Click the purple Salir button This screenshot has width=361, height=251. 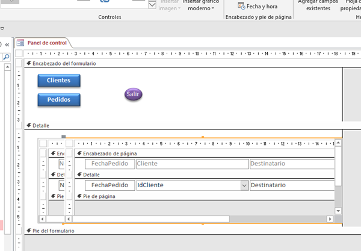point(134,94)
